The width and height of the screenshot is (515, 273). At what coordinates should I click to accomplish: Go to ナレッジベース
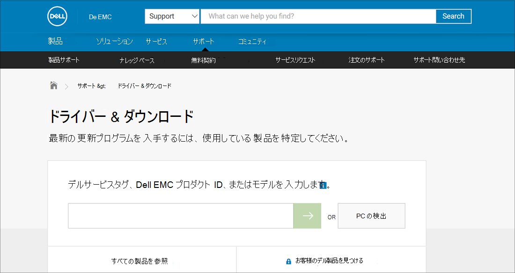point(137,60)
